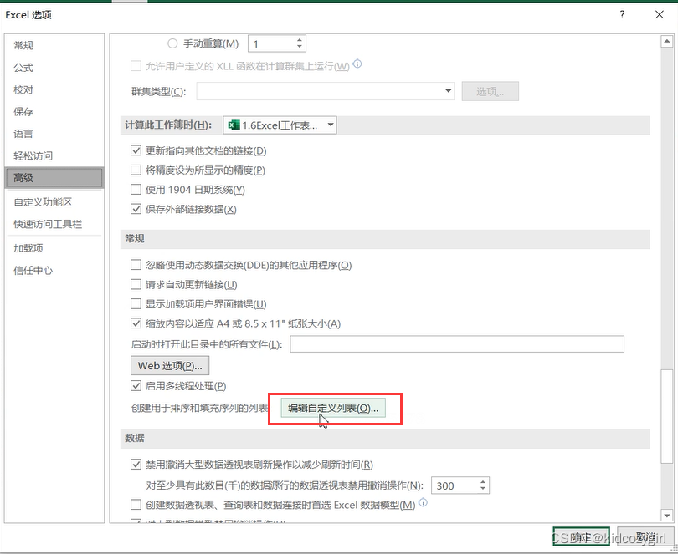Viewport: 678px width, 554px height.
Task: Open the 公式 options category
Action: point(54,68)
